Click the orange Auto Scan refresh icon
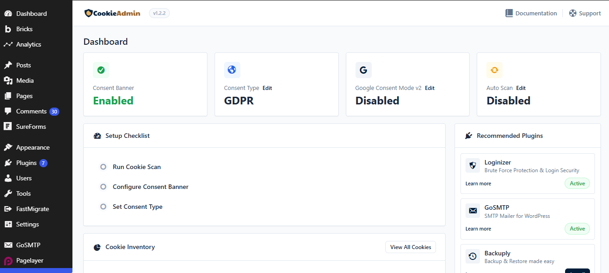The width and height of the screenshot is (609, 273). click(494, 70)
